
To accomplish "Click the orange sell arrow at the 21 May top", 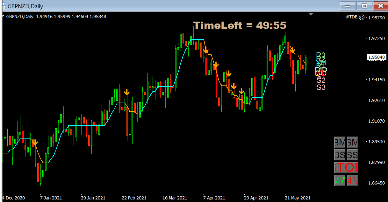I will pos(293,50).
